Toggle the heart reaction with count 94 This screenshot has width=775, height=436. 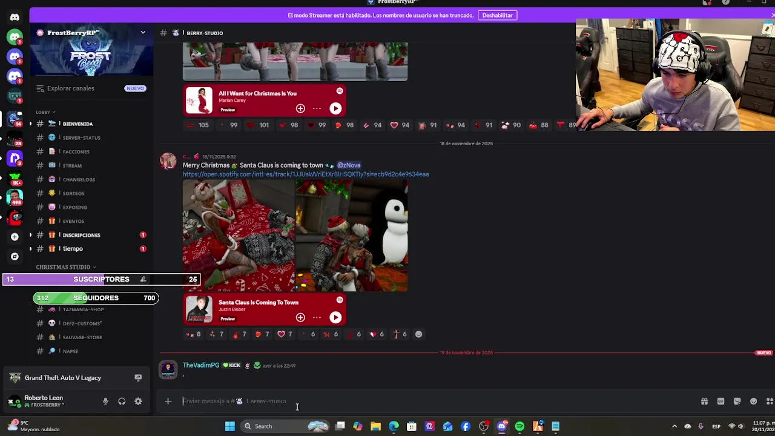tap(399, 125)
